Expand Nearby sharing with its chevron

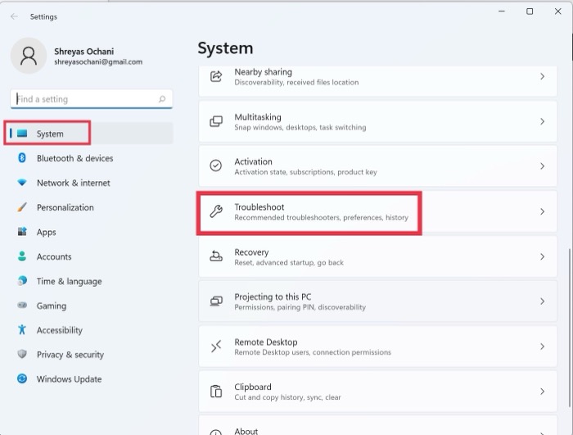[542, 76]
